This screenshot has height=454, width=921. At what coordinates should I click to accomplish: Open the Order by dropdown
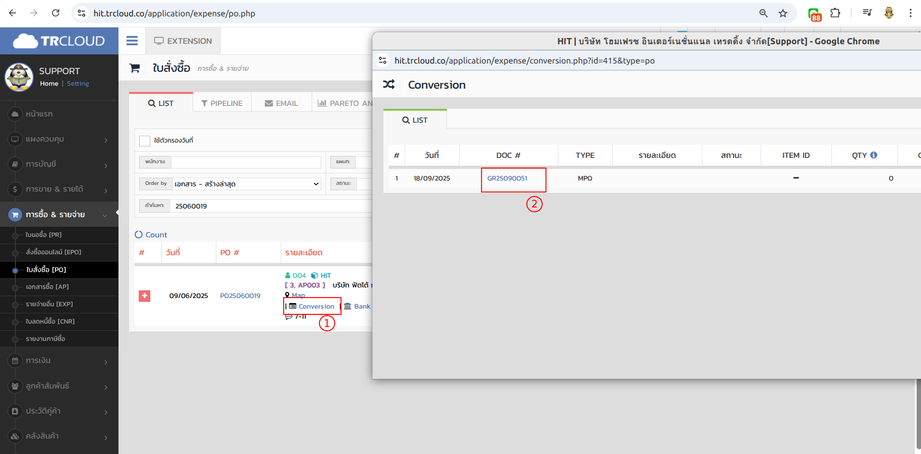point(247,184)
